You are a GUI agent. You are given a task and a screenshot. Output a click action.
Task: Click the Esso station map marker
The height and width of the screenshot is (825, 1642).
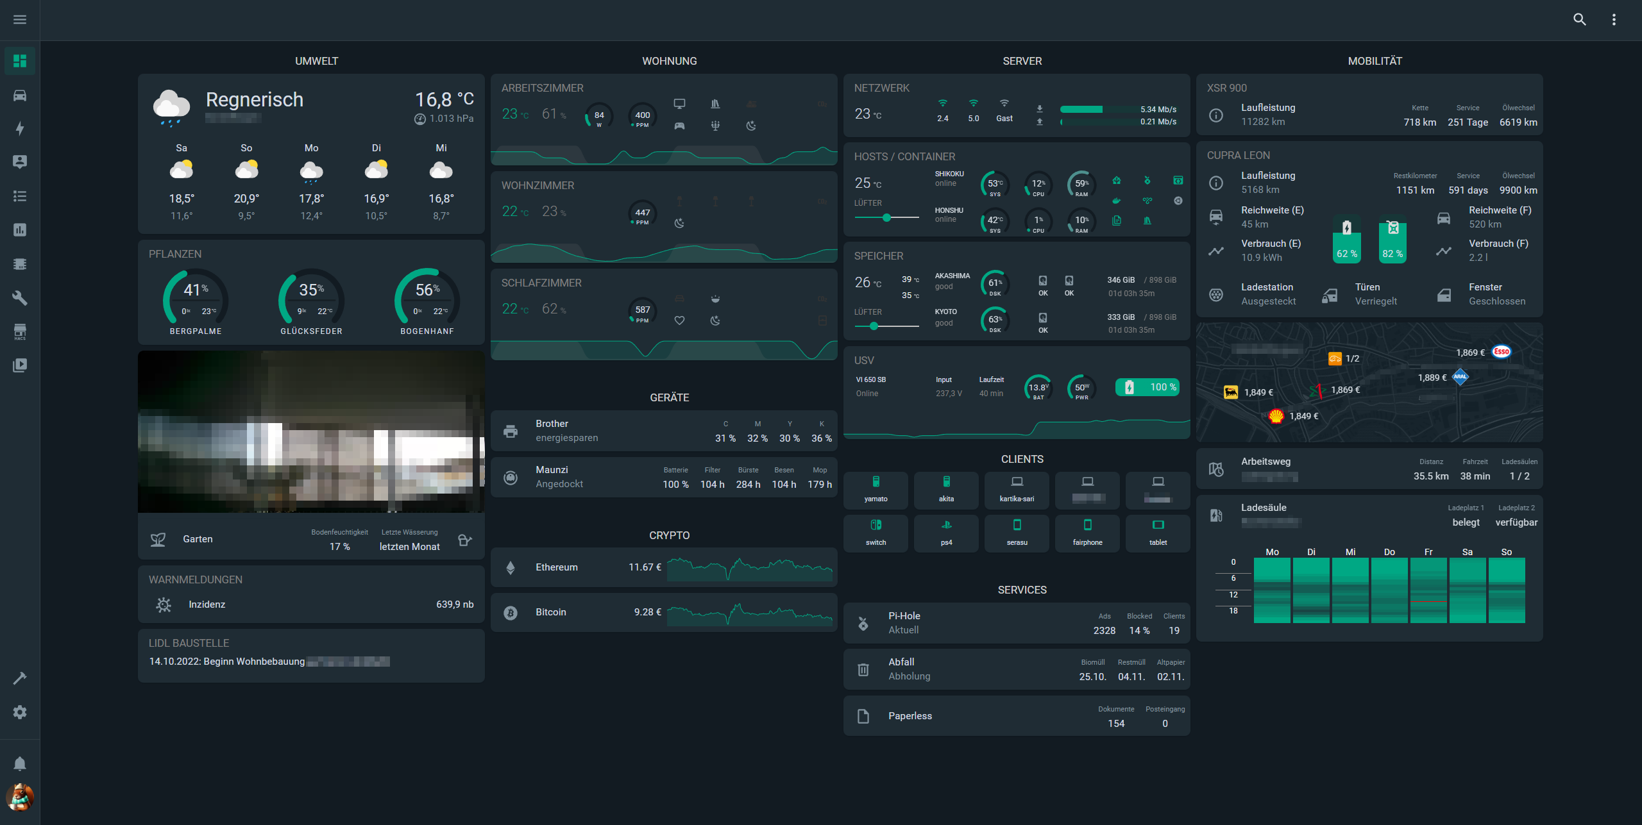1502,352
